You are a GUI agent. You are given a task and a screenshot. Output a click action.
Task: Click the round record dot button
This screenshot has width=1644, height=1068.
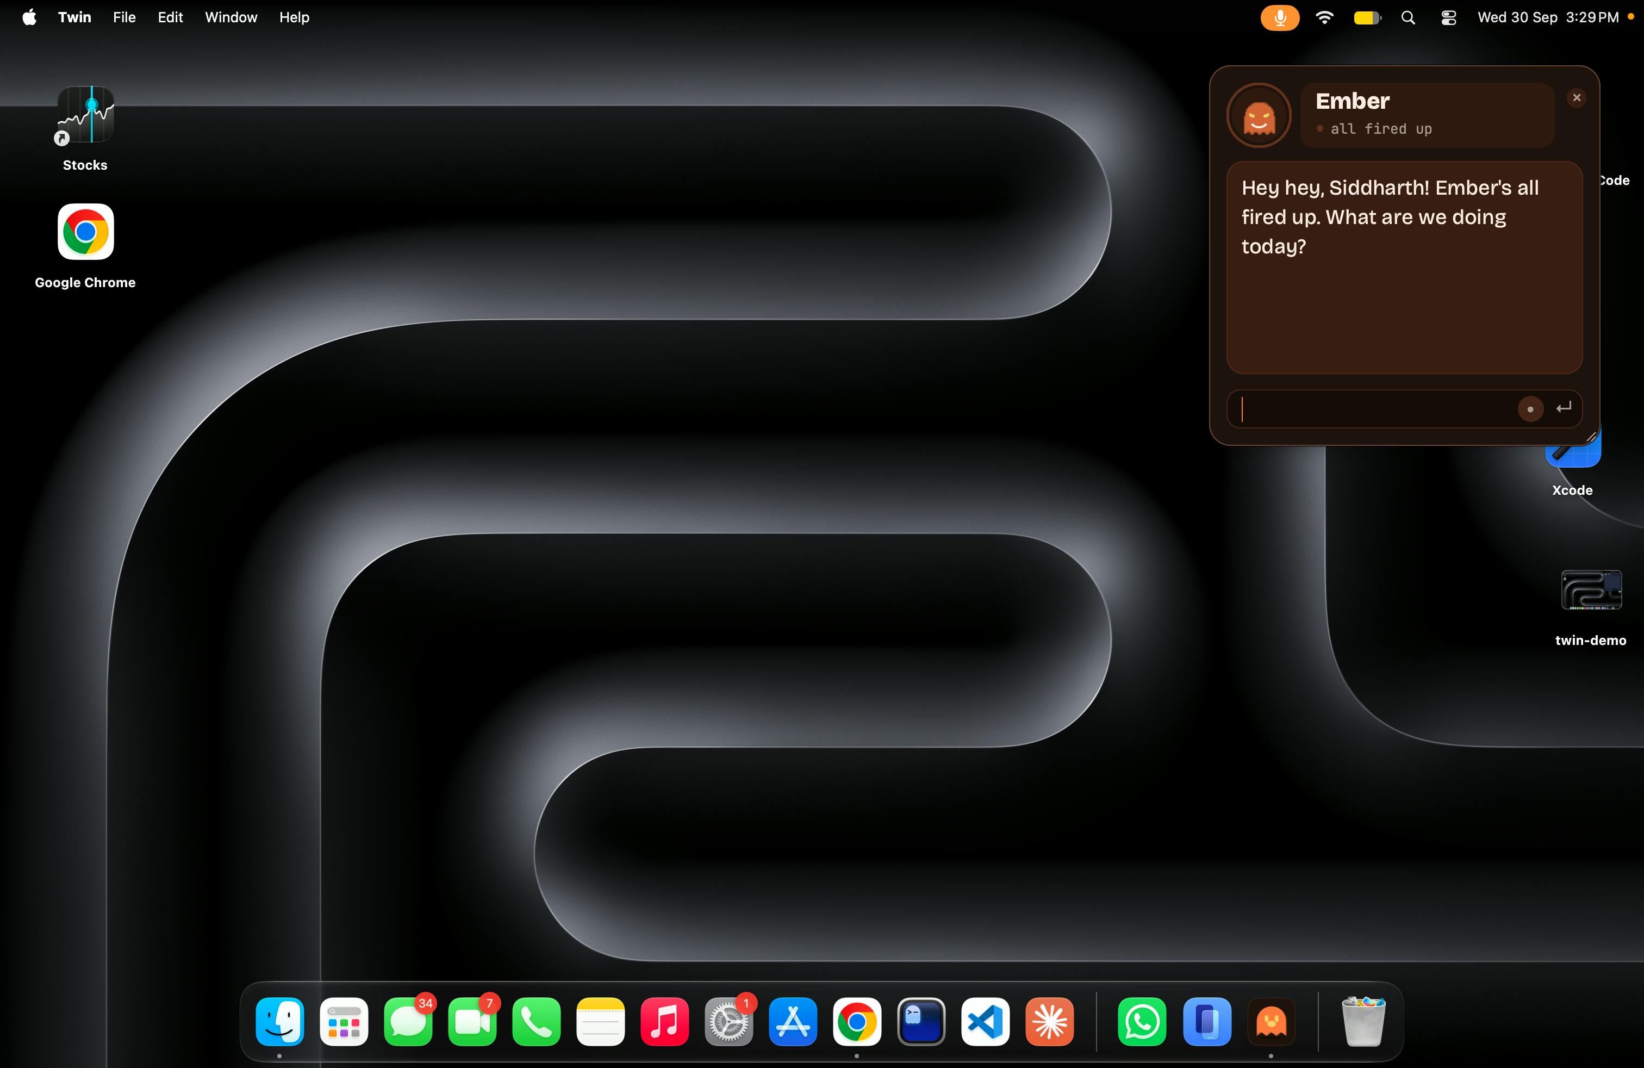(1530, 409)
